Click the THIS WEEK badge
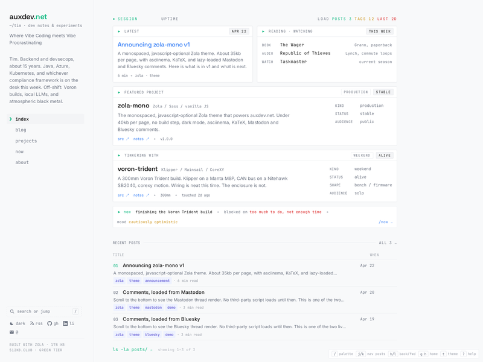483x362 pixels. click(x=380, y=31)
